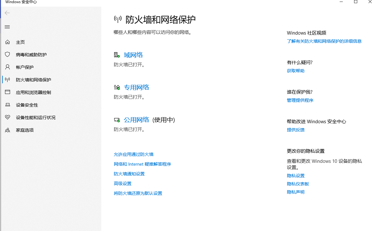This screenshot has height=231, width=377.
Task: Click 获取帮助 link
Action: pos(296,71)
